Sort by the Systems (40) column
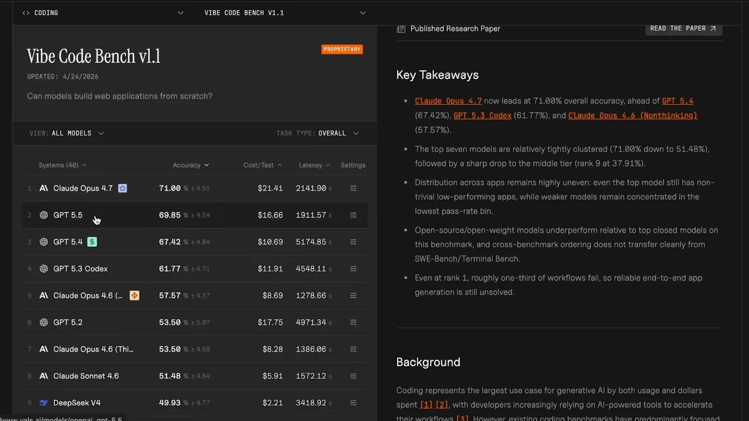This screenshot has width=749, height=421. click(63, 165)
